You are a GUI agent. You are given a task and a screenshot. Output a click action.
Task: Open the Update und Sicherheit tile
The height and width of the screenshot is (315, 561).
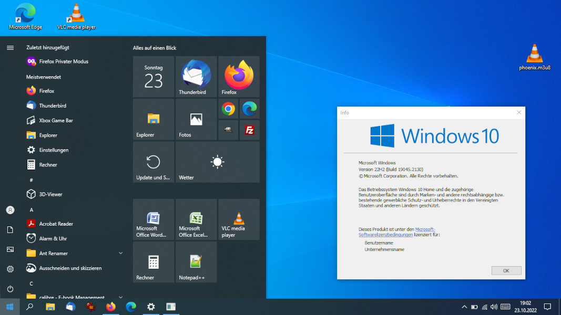pyautogui.click(x=154, y=162)
